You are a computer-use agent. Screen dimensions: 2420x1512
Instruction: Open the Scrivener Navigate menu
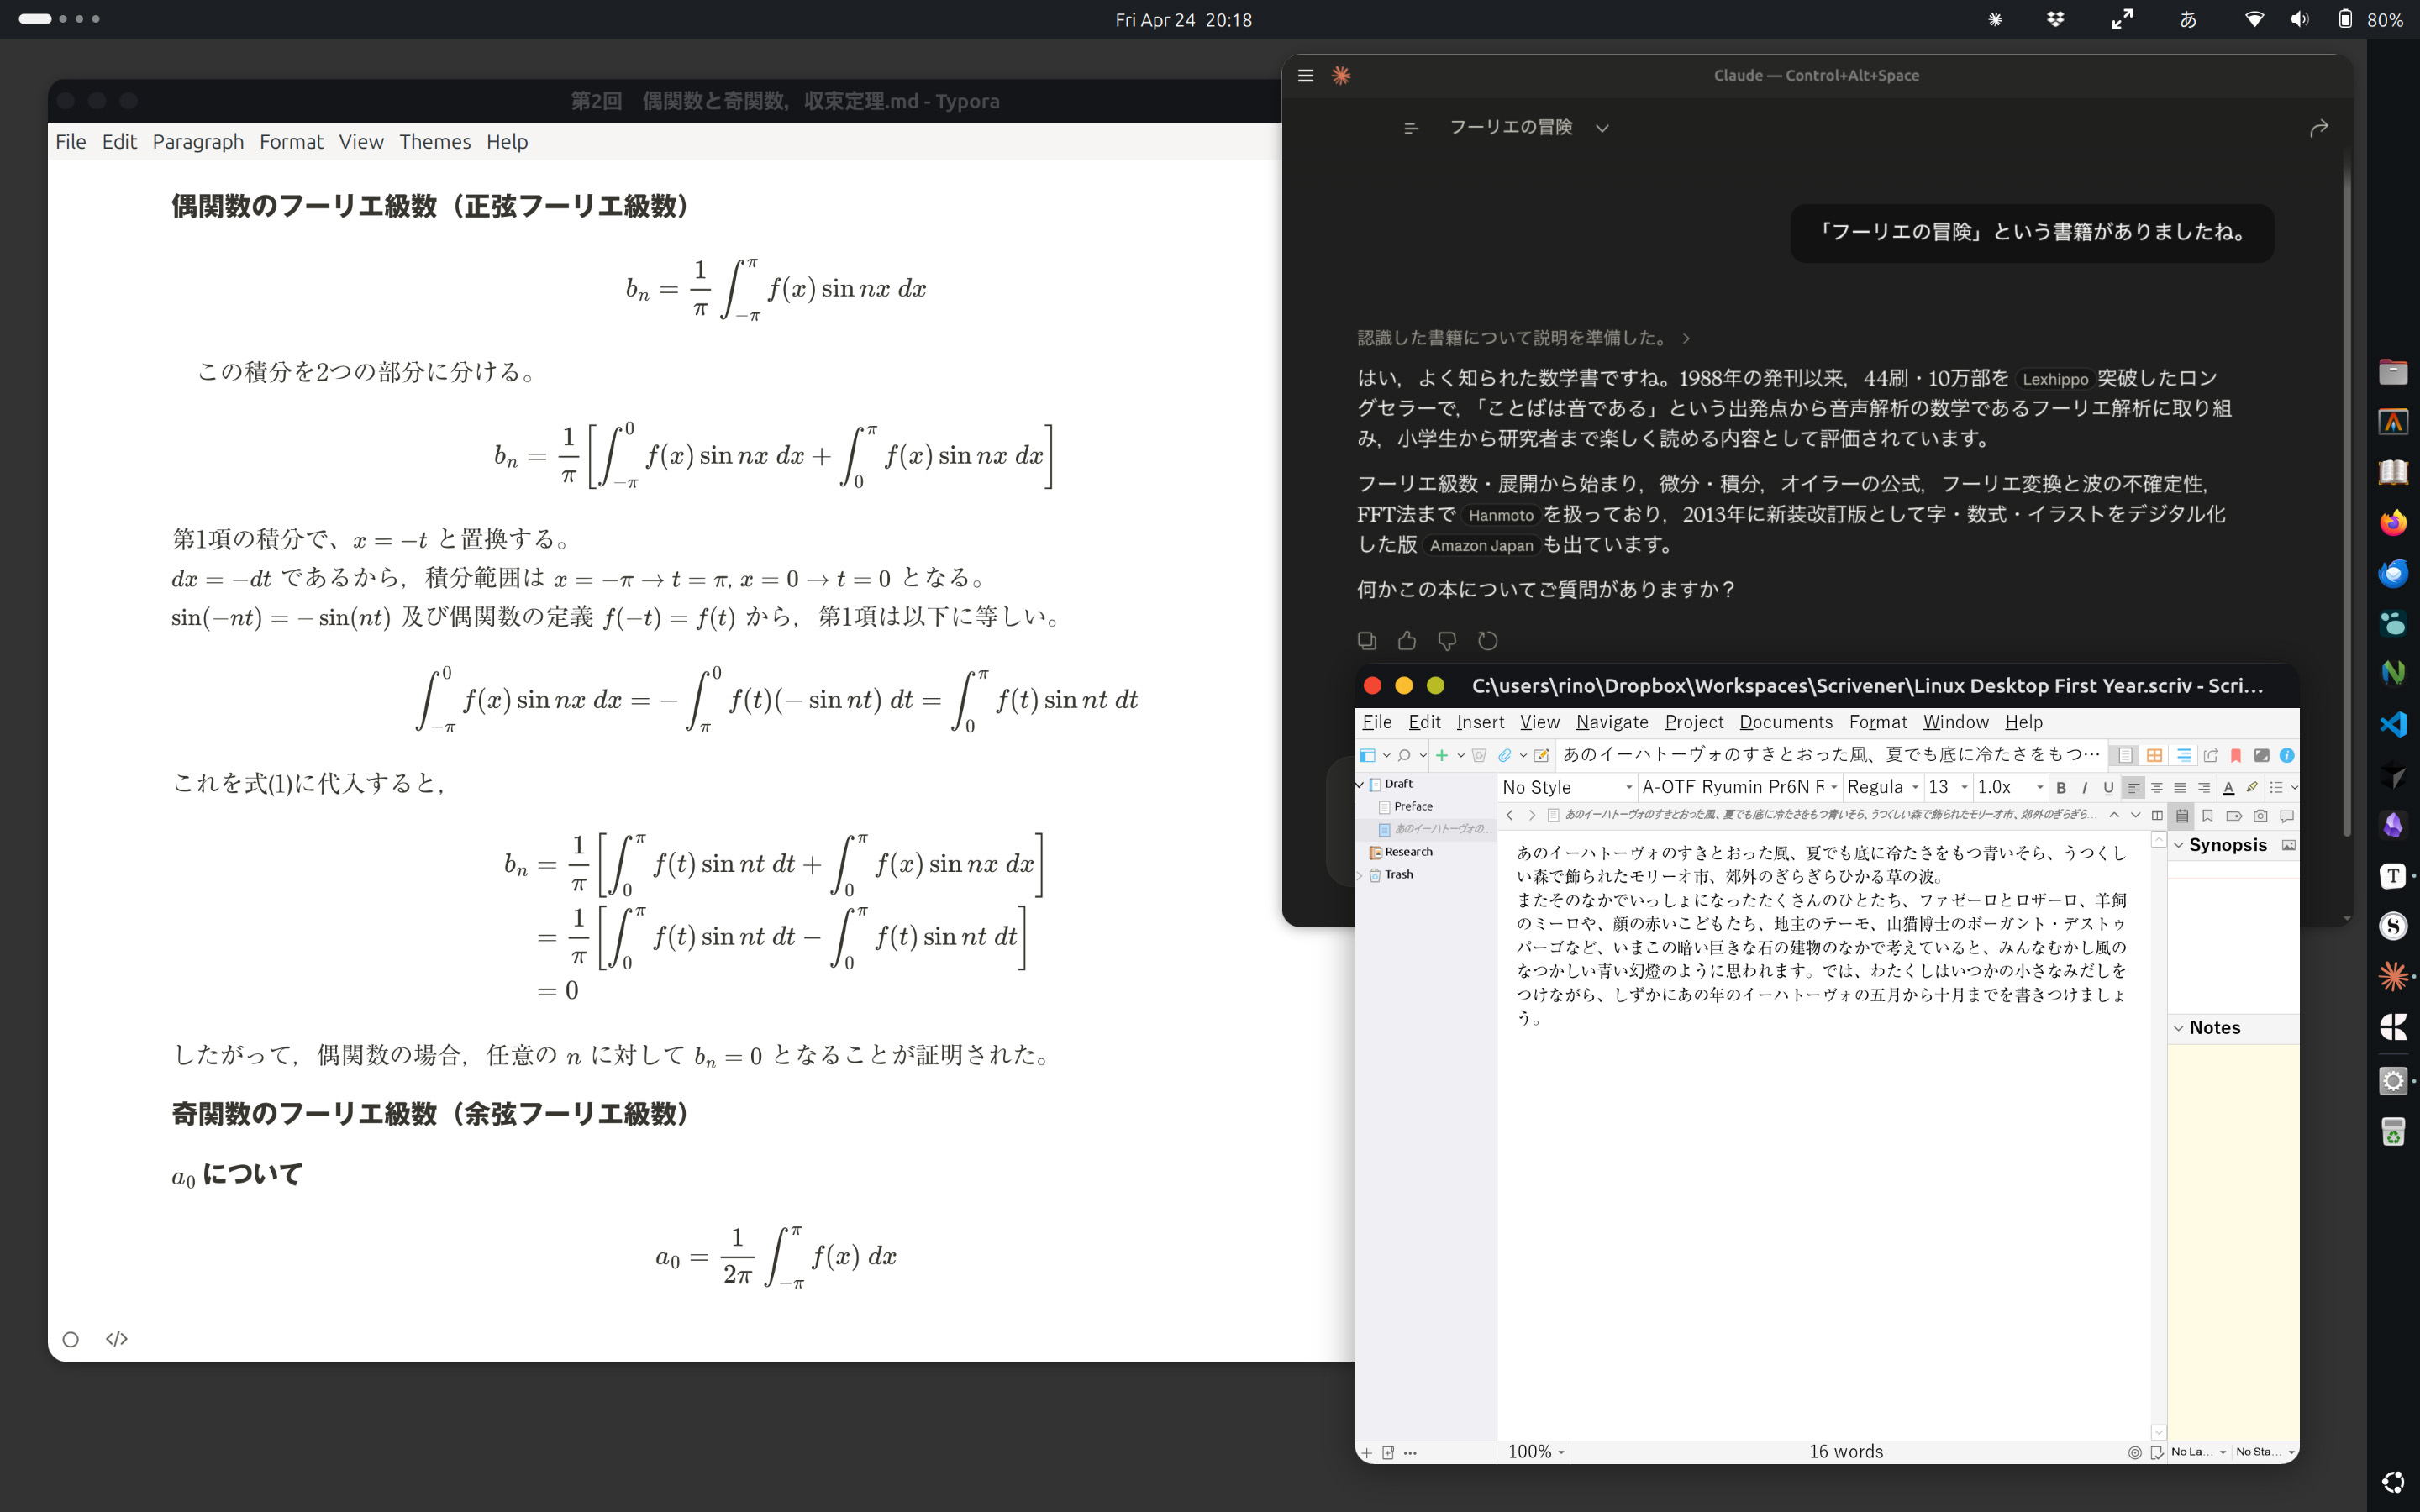(1612, 722)
